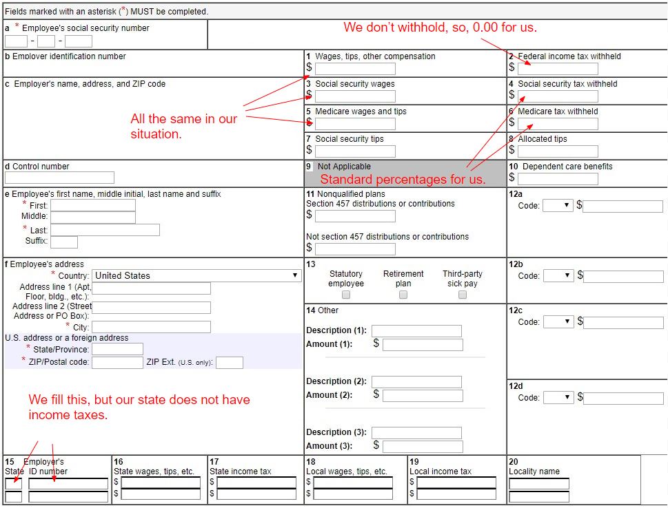
Task: Click the ZIP/Postal code field
Action: pyautogui.click(x=117, y=363)
